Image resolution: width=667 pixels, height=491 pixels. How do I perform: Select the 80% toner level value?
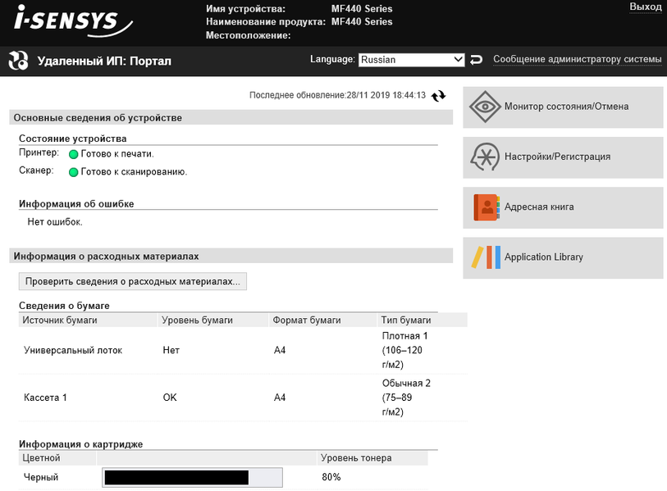[x=331, y=477]
